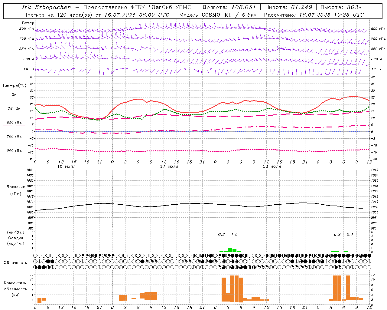Click the "Давление" pressure panel label

click(15, 187)
